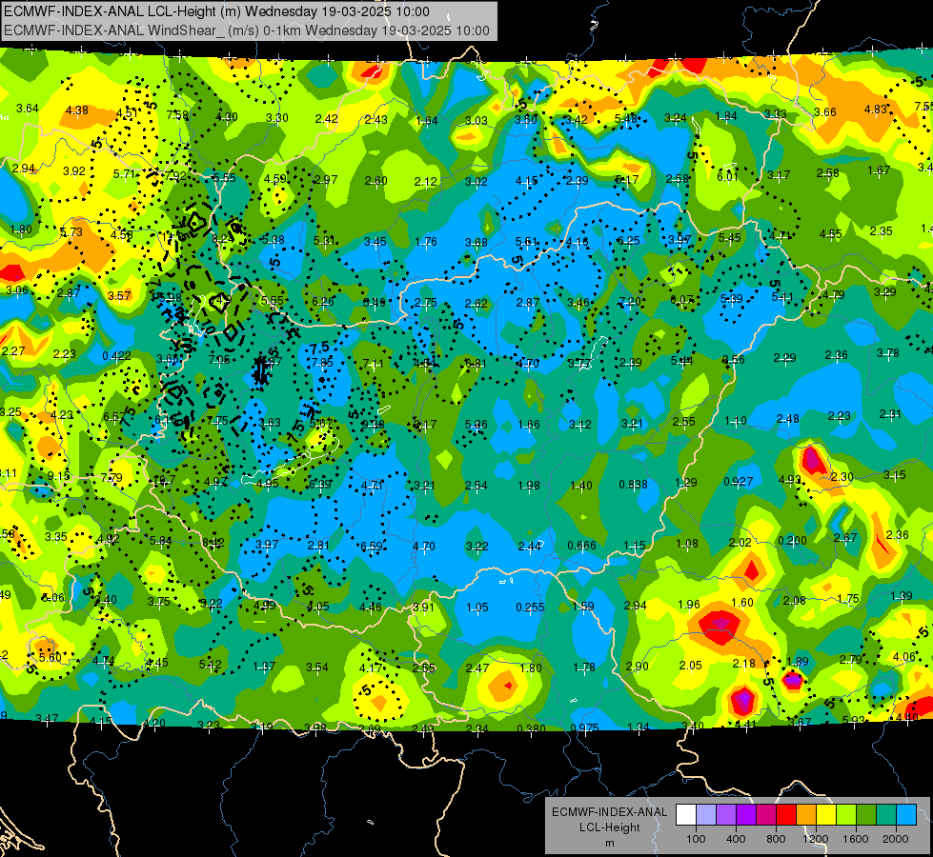The height and width of the screenshot is (857, 933).
Task: Click the title line 'ECMWF-INDEX-ANAL WindShear_ (m/s) 0-1km'
Action: point(152,30)
